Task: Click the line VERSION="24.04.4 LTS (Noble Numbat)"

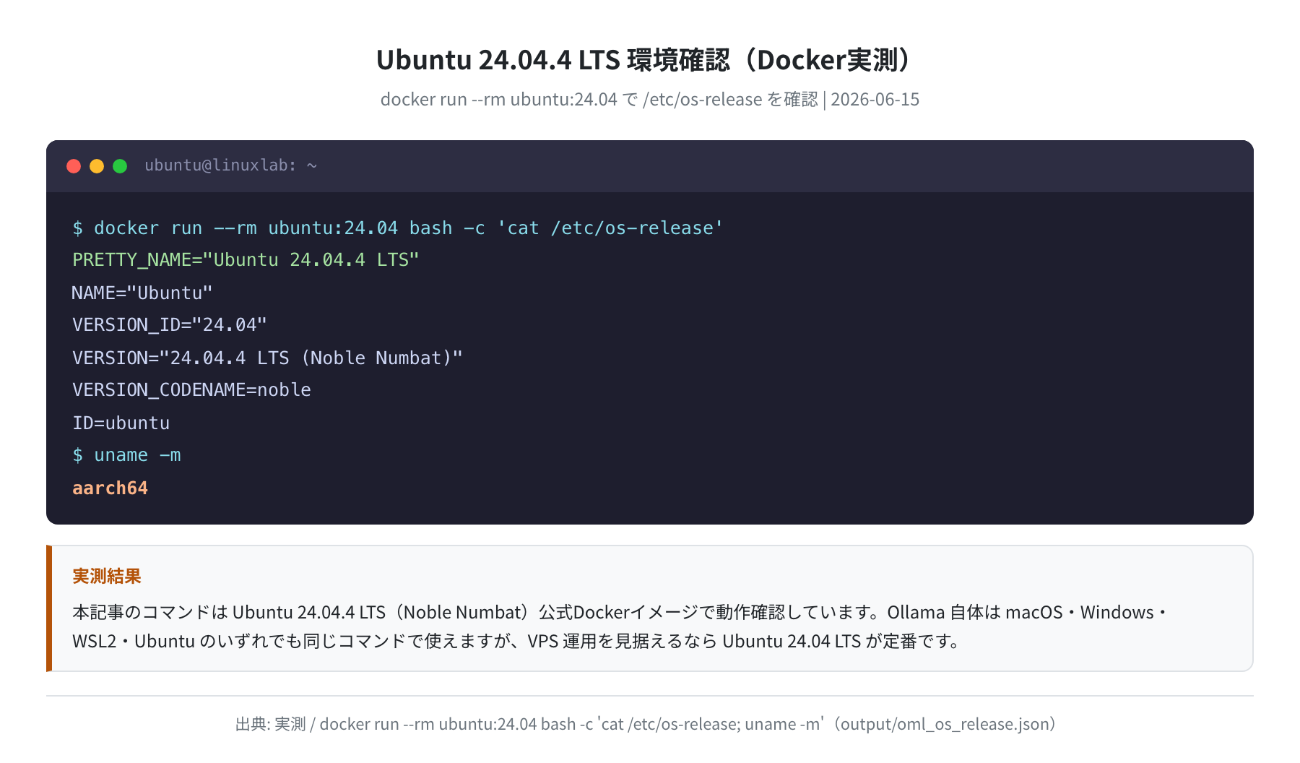Action: click(x=267, y=358)
